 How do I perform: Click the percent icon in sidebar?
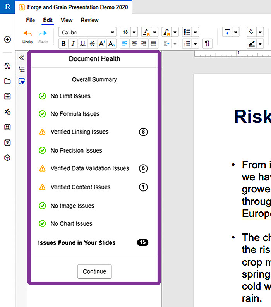[x=7, y=112]
